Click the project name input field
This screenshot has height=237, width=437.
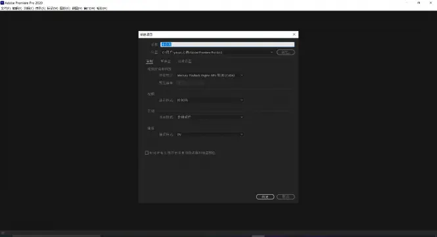click(227, 44)
